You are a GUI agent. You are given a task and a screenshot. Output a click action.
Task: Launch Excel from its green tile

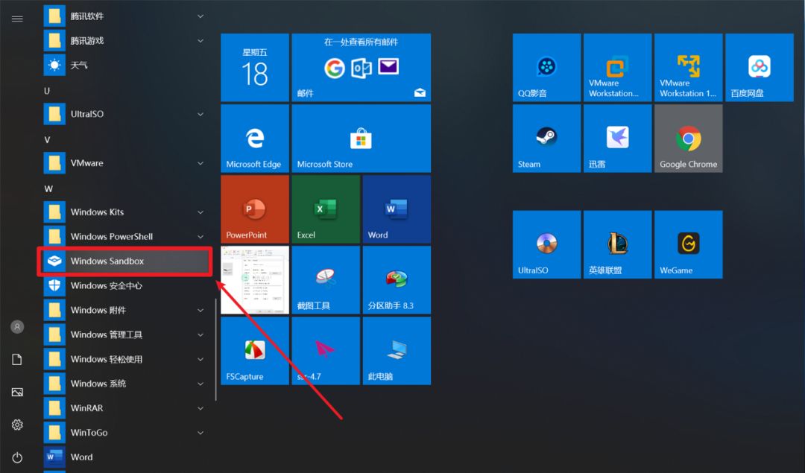pyautogui.click(x=326, y=209)
